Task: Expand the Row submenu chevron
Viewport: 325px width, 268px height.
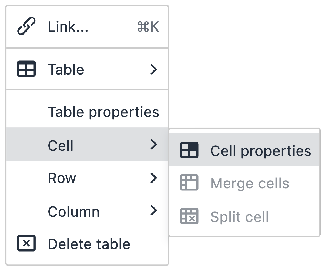Action: (153, 178)
